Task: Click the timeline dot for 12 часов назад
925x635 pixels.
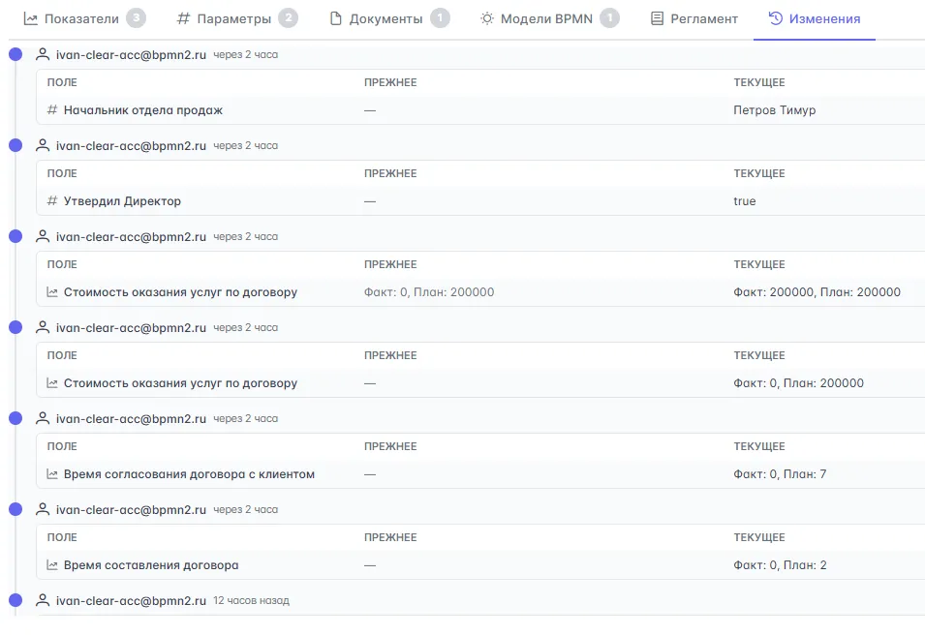Action: tap(15, 600)
